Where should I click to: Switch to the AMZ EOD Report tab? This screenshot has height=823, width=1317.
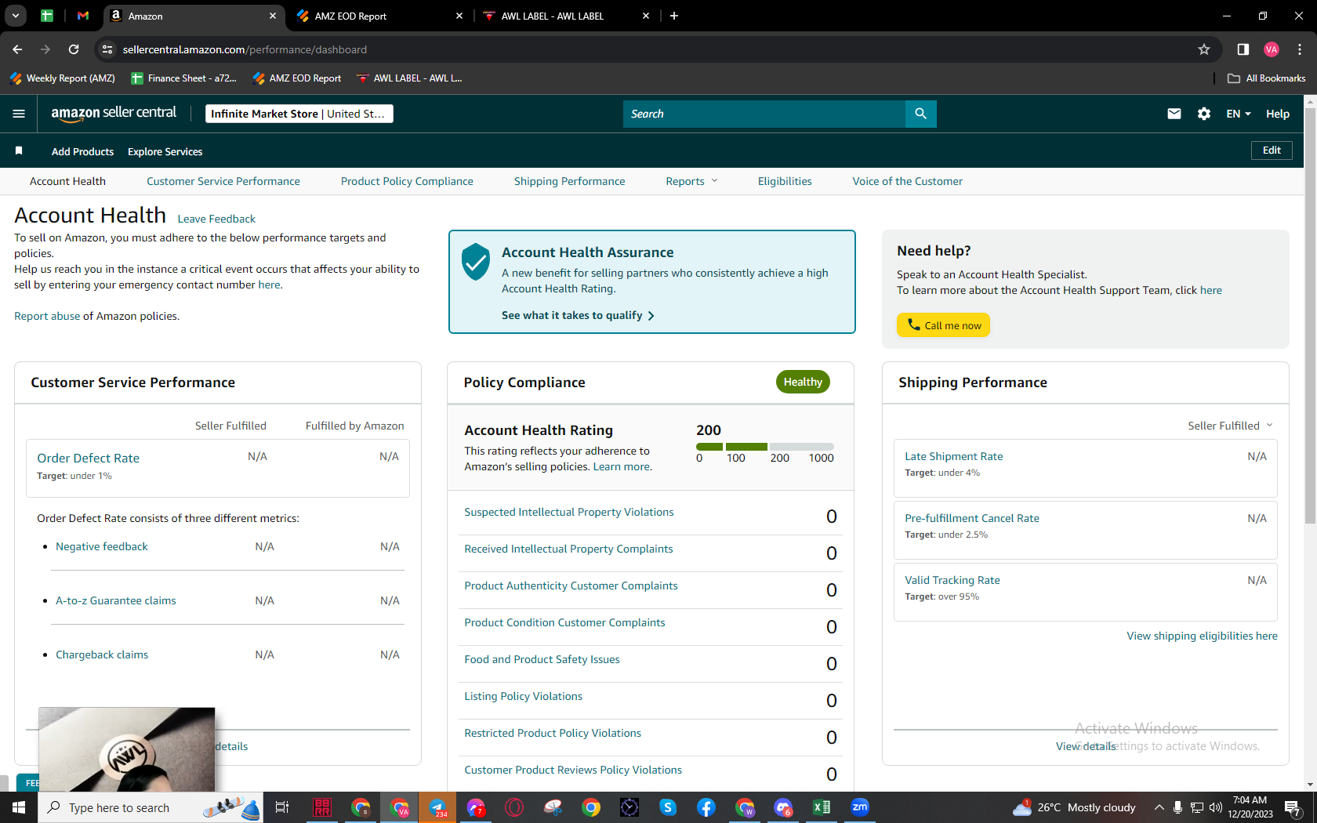tap(380, 16)
